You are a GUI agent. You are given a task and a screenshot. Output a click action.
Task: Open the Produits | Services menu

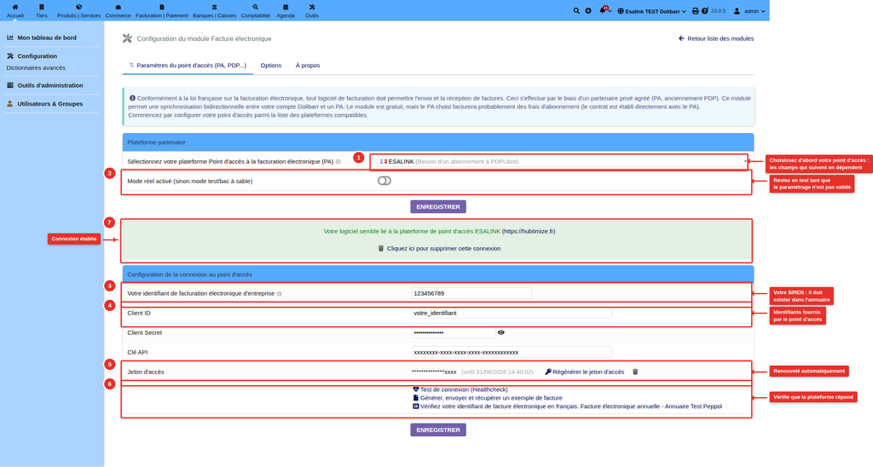(x=78, y=10)
